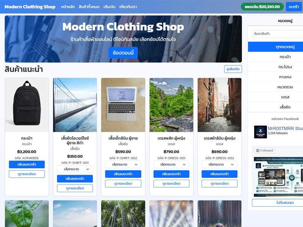This screenshot has height=227, width=303.
Task: Click the Facebook page promo banner image
Action: 278,177
